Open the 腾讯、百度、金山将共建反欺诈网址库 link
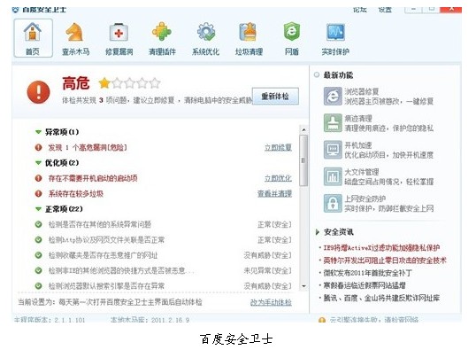Viewport: 476px width, 350px height. pyautogui.click(x=381, y=298)
